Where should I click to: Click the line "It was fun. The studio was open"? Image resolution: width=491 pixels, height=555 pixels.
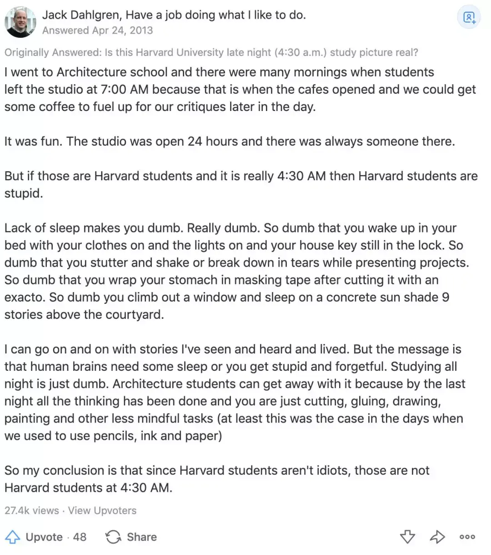coord(230,141)
